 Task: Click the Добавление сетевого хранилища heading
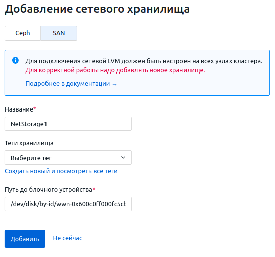coord(97,9)
